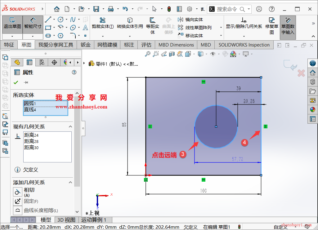Click Mirror Entities (镜向实体)
Screen dimensions: 318x230
tap(190, 20)
